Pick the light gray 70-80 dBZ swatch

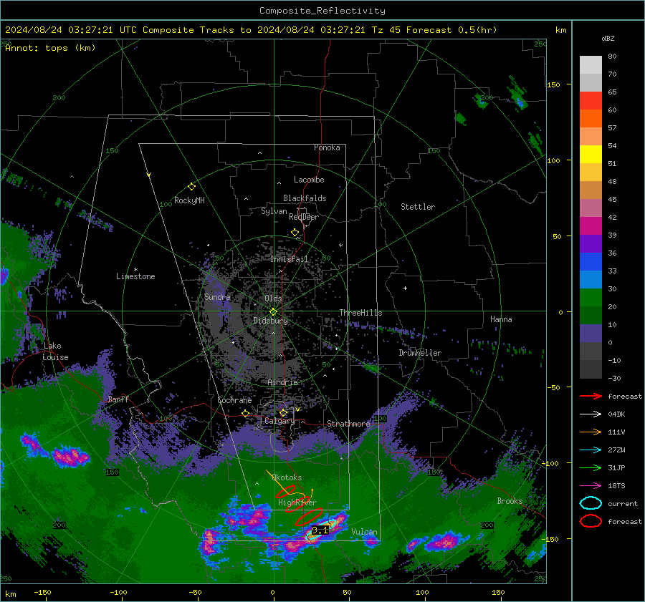coord(591,65)
